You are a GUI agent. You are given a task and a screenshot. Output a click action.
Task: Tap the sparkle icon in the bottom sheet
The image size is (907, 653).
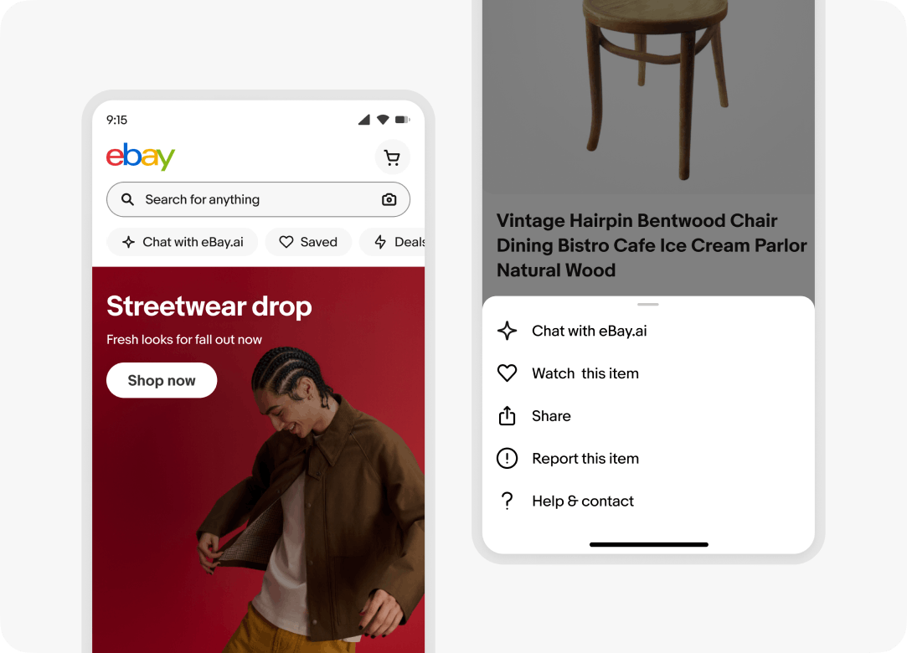507,331
